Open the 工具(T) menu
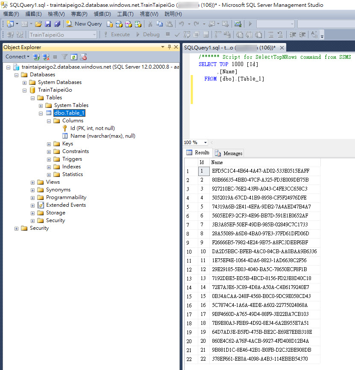355x370 pixels. [125, 14]
